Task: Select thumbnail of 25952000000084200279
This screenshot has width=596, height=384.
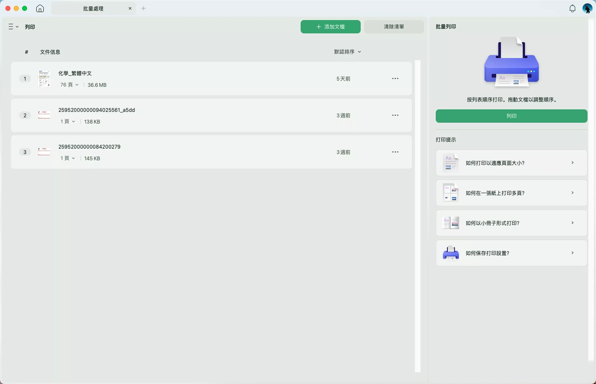Action: (x=44, y=152)
